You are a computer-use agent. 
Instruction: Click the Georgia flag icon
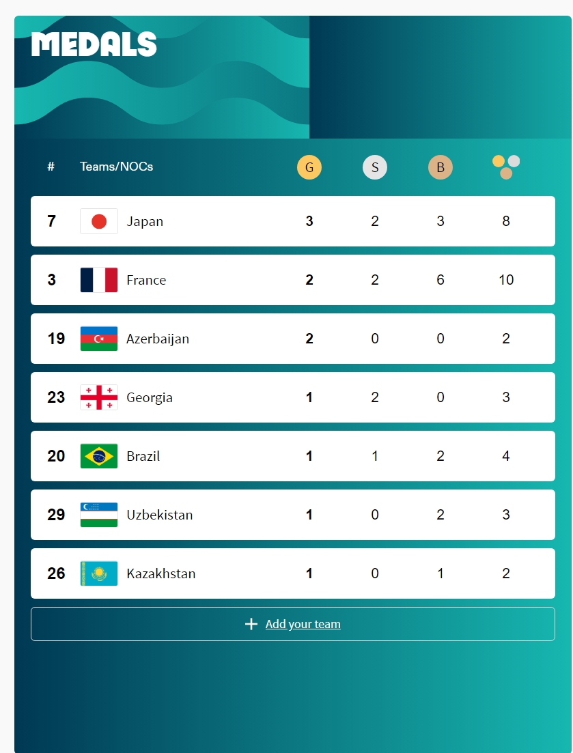point(99,397)
